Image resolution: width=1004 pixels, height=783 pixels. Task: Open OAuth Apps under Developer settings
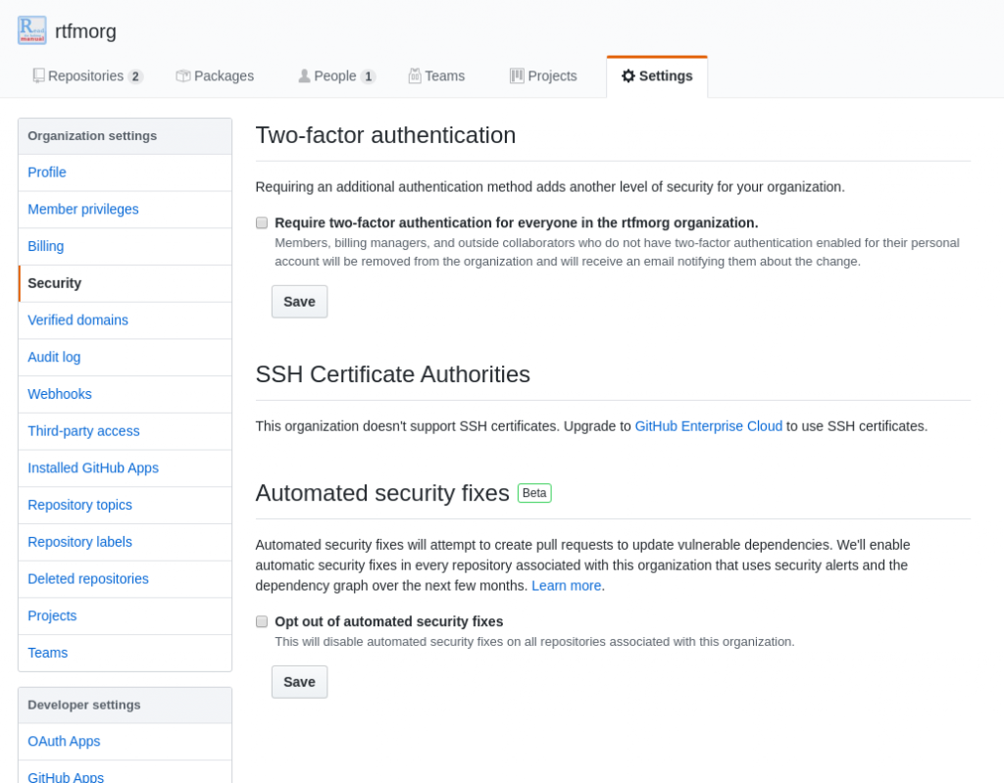tap(63, 741)
